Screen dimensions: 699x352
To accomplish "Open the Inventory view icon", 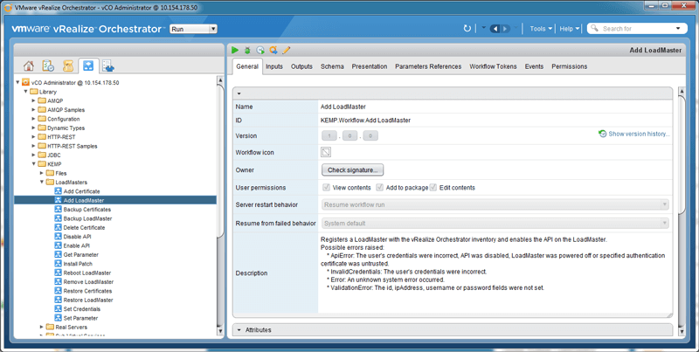I will click(108, 66).
